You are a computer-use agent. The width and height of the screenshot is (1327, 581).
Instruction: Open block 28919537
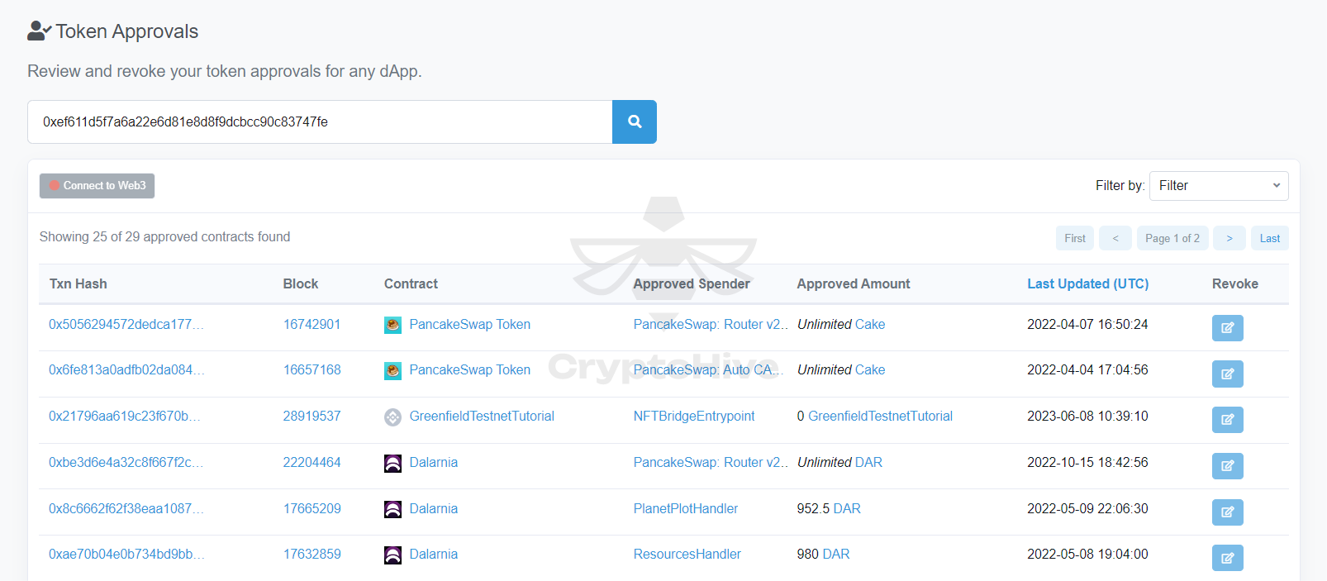[x=312, y=416]
